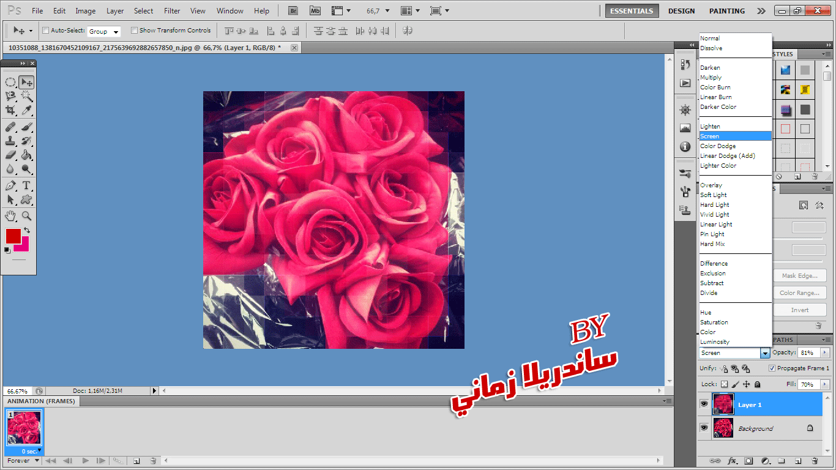Select the Elliptical Marquee tool
836x470 pixels.
10,82
